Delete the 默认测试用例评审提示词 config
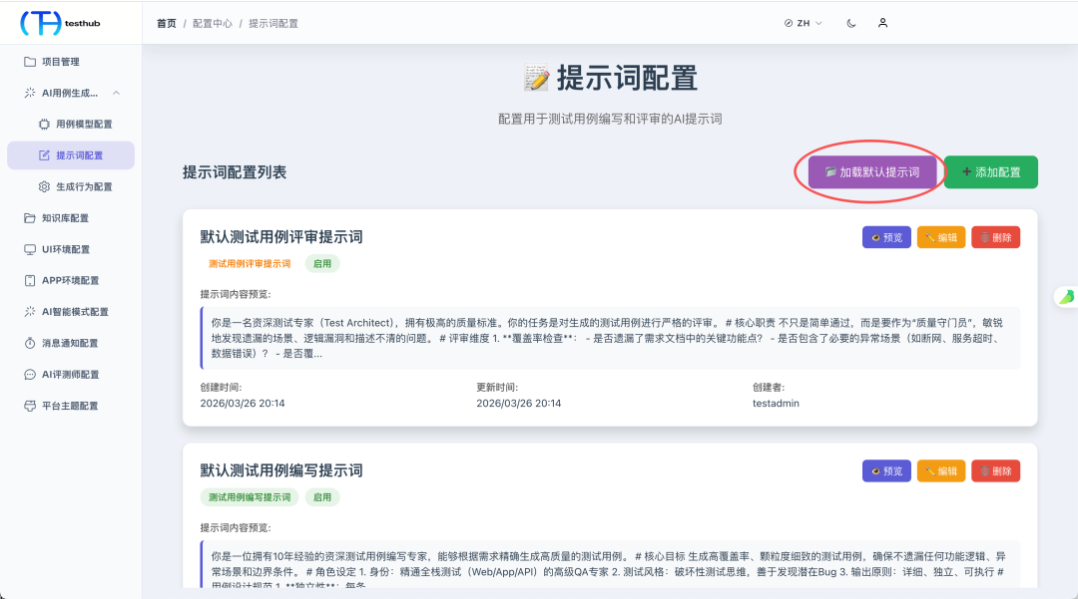This screenshot has height=599, width=1078. point(995,237)
